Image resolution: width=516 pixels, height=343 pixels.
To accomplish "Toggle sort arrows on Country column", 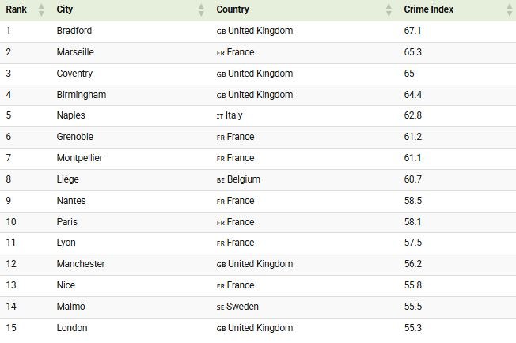I will coord(389,10).
